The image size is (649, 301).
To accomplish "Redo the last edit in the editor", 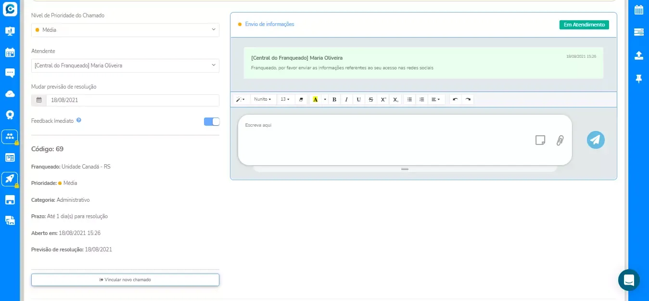I will tap(468, 100).
